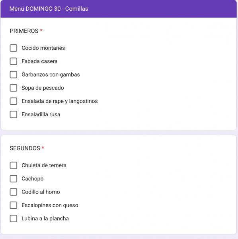This screenshot has width=238, height=239.
Task: Click the Menú DOMINGO 30 - Comillas header
Action: click(49, 9)
